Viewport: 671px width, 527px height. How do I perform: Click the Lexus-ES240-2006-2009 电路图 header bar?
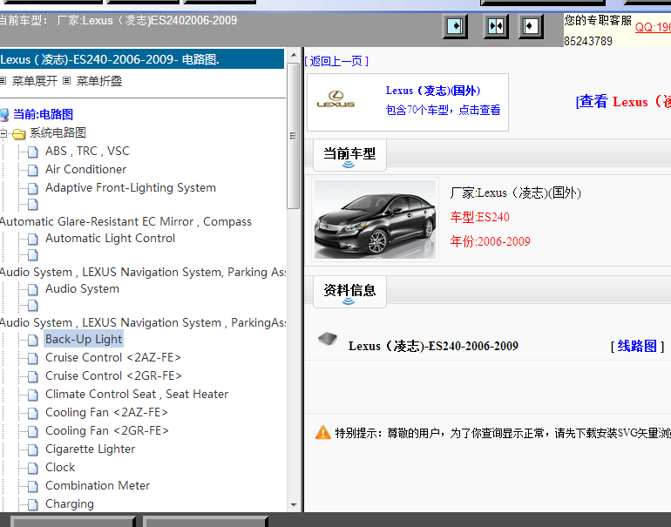142,59
